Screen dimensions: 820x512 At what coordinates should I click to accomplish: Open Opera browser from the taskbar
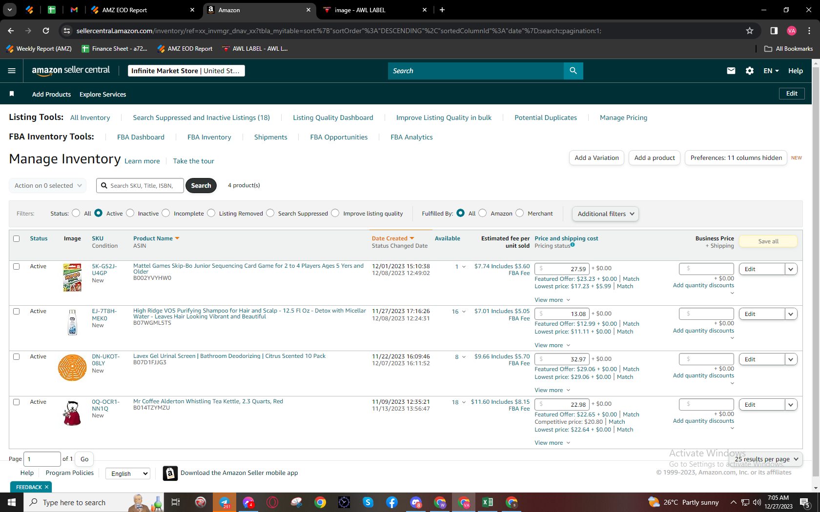click(272, 502)
